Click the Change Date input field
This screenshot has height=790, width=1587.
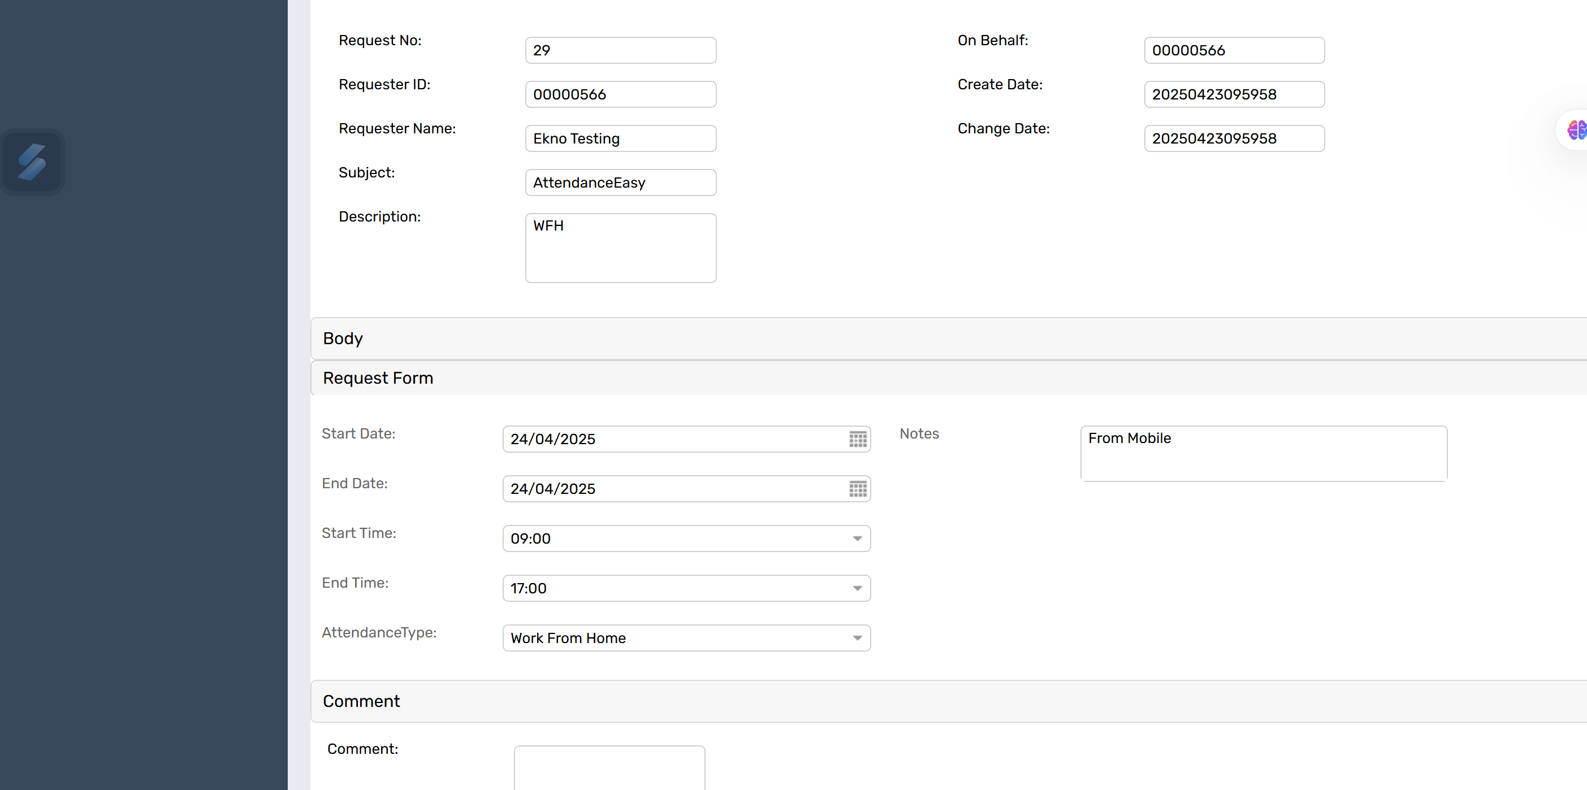click(1234, 138)
